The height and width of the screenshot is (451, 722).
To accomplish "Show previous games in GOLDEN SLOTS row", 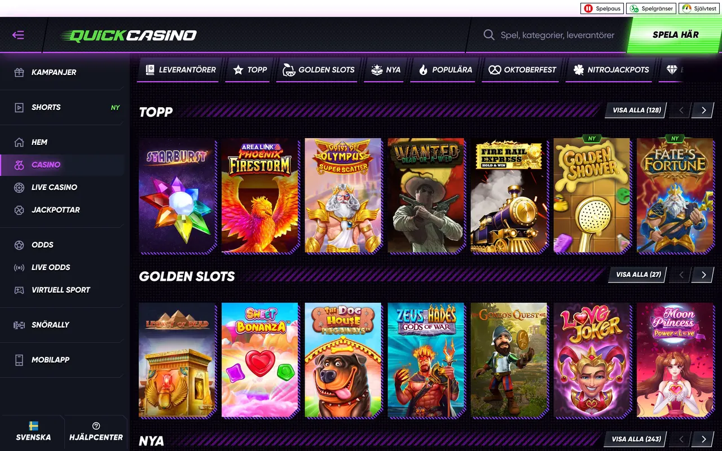I will (681, 275).
